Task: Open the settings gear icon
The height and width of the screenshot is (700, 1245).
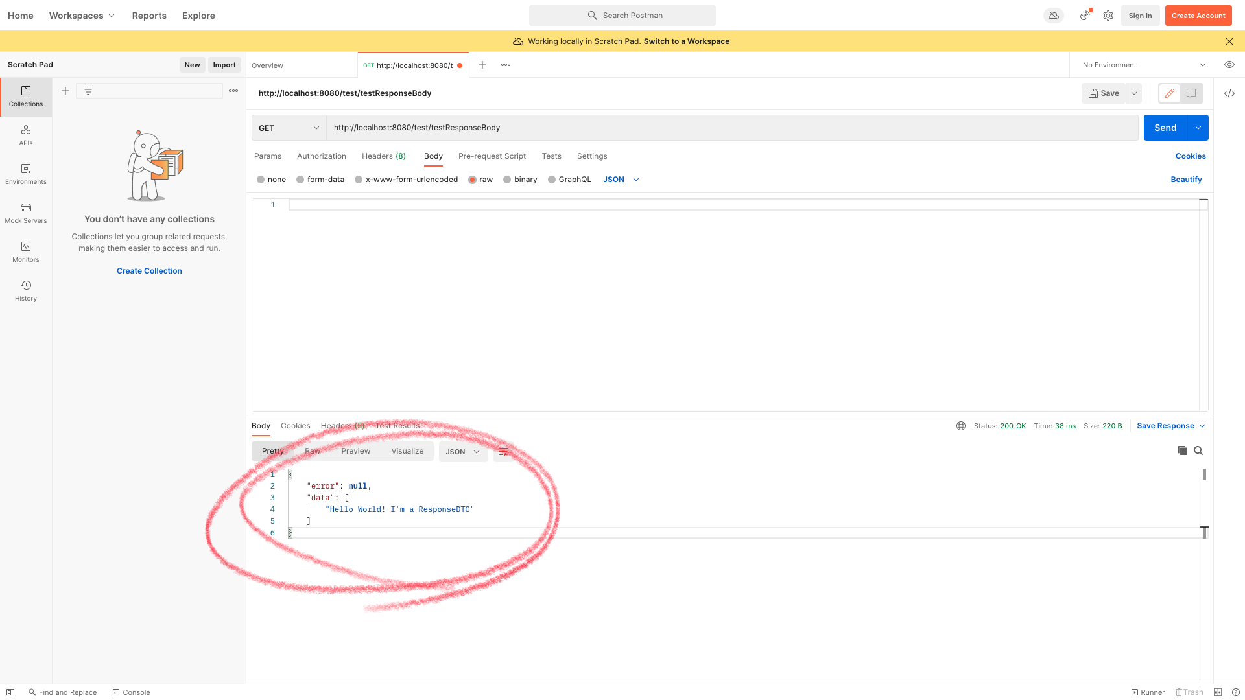Action: coord(1108,16)
